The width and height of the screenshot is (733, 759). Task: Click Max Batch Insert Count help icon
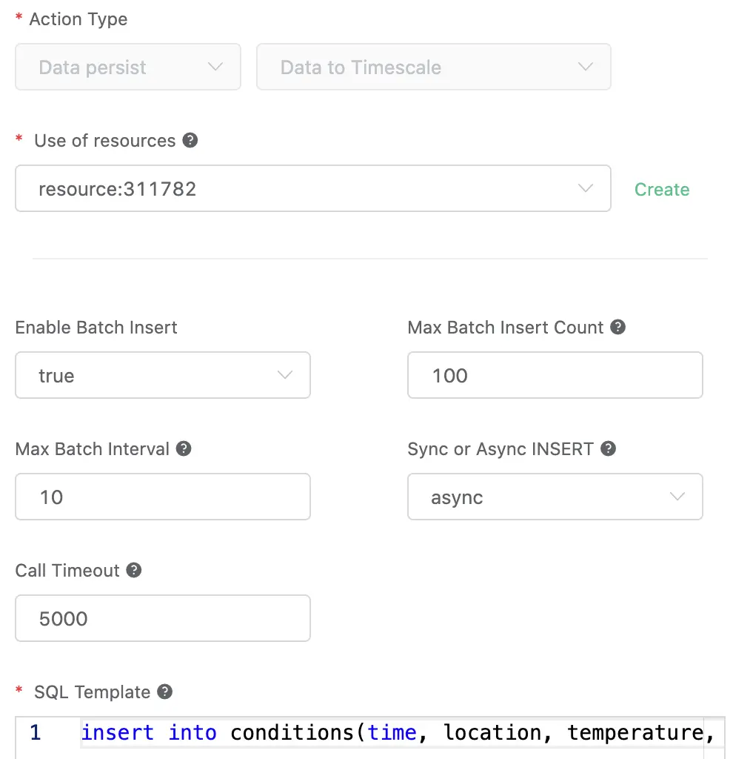618,327
